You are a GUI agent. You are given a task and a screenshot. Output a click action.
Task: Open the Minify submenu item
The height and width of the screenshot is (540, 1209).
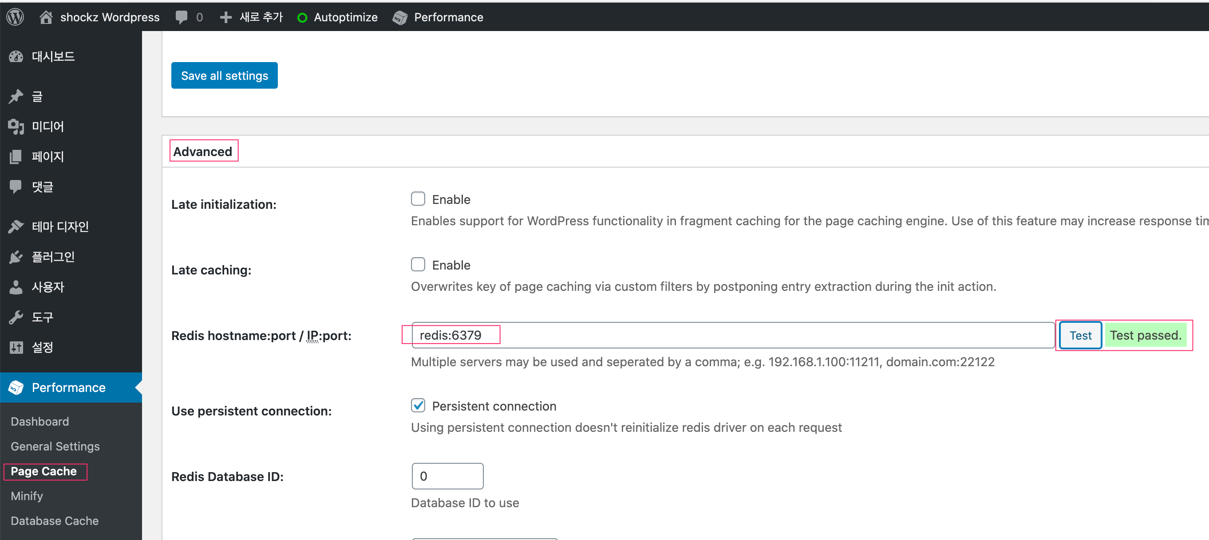point(27,496)
